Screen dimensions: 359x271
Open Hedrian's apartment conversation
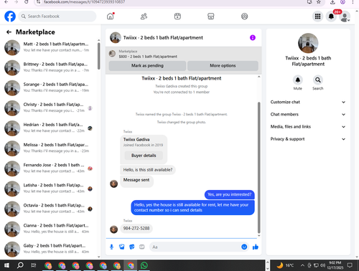(49, 128)
